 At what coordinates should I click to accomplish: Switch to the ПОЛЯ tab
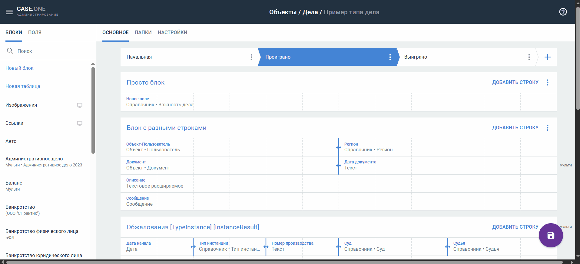click(35, 32)
